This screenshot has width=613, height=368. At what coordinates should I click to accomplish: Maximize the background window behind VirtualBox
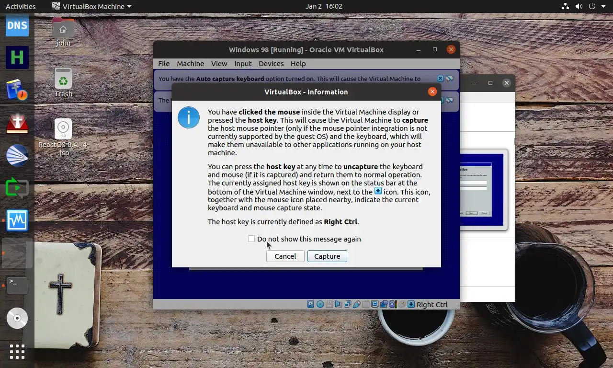490,83
